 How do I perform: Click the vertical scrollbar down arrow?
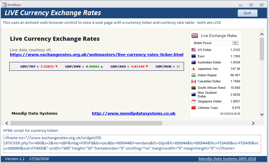(x=261, y=114)
